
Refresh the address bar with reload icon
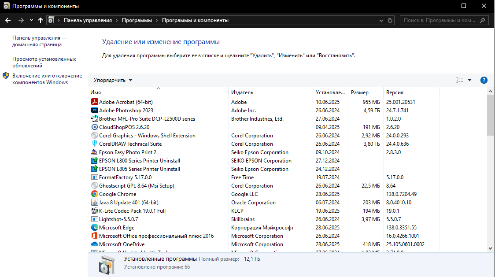pyautogui.click(x=390, y=20)
